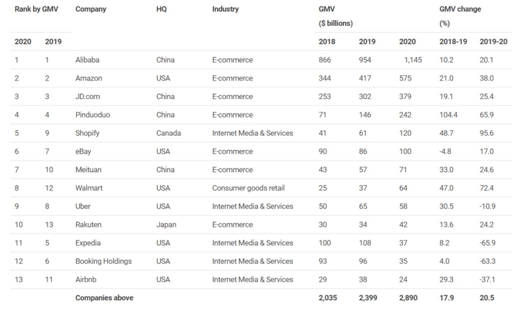Select the Booking Holdings company cell

pos(103,261)
